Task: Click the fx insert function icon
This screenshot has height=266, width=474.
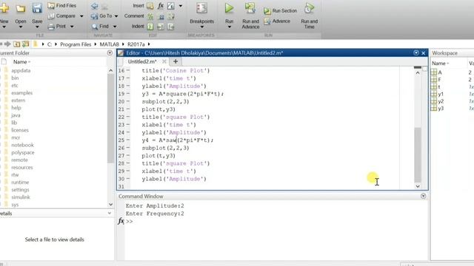Action: click(x=161, y=6)
